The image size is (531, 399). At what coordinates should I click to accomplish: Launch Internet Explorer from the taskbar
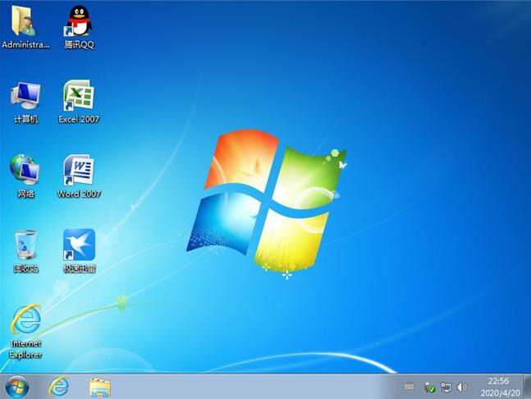(59, 387)
